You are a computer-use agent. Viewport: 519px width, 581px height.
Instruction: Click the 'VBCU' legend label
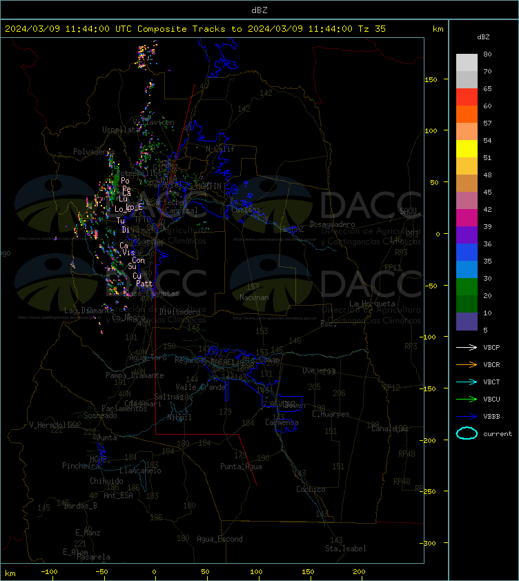tap(491, 400)
